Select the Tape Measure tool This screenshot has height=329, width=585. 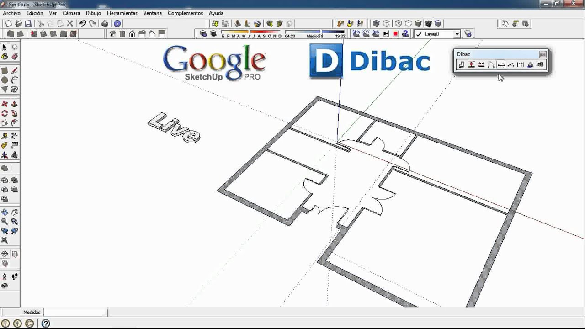pyautogui.click(x=4, y=136)
